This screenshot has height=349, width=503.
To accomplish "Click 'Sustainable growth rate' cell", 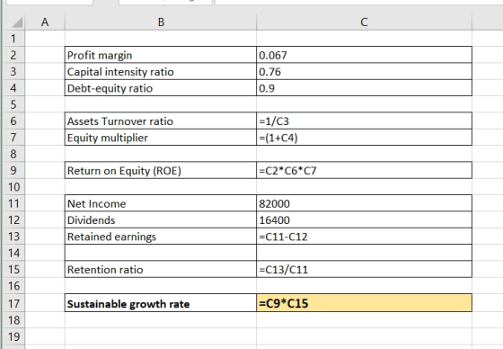I will point(161,303).
